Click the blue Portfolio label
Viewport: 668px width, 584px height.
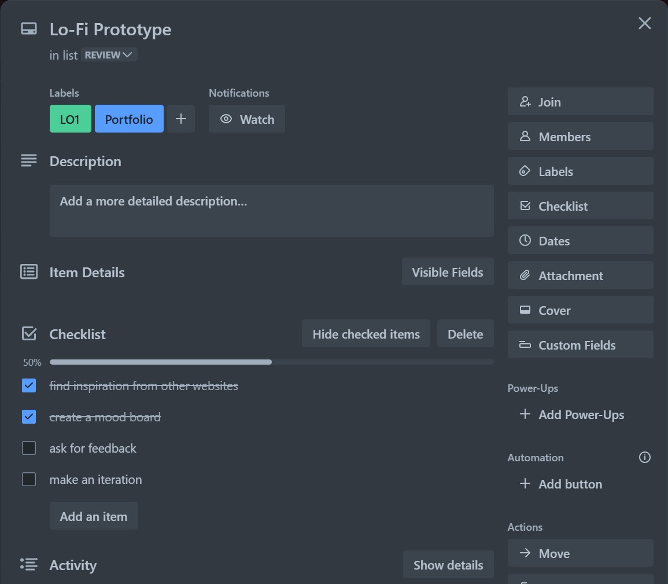click(129, 119)
